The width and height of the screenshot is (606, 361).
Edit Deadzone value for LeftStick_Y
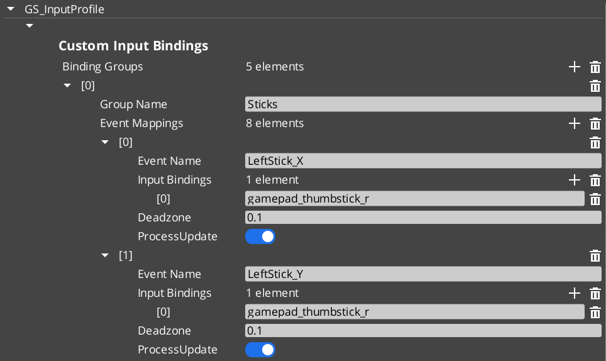click(x=423, y=331)
